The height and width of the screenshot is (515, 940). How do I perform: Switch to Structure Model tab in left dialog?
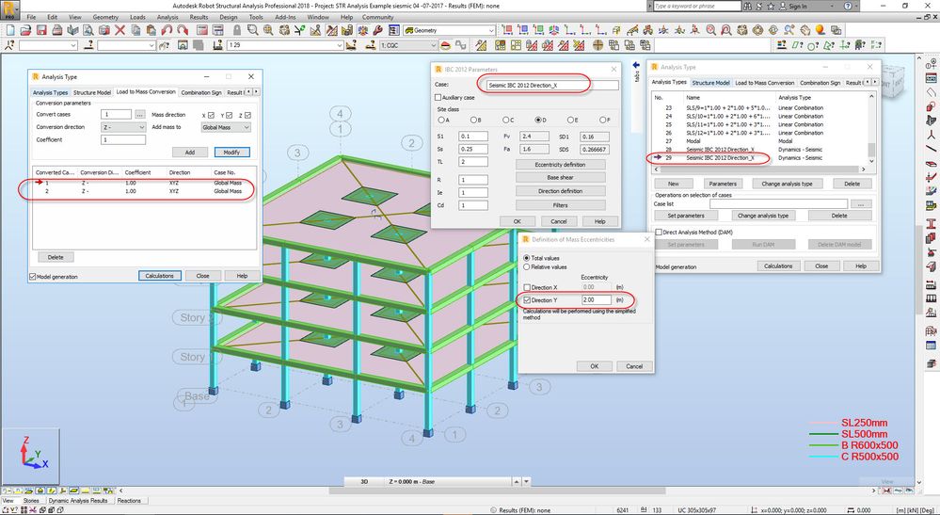(x=91, y=92)
